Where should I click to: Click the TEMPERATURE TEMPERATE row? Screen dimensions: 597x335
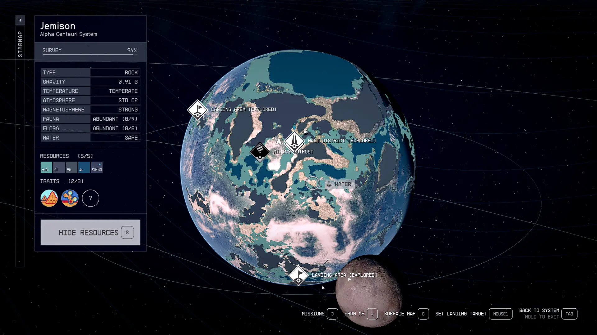pos(90,91)
